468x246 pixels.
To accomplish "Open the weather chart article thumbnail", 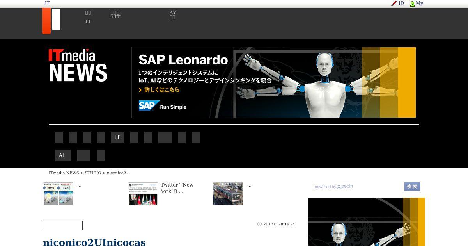I will point(58,194).
